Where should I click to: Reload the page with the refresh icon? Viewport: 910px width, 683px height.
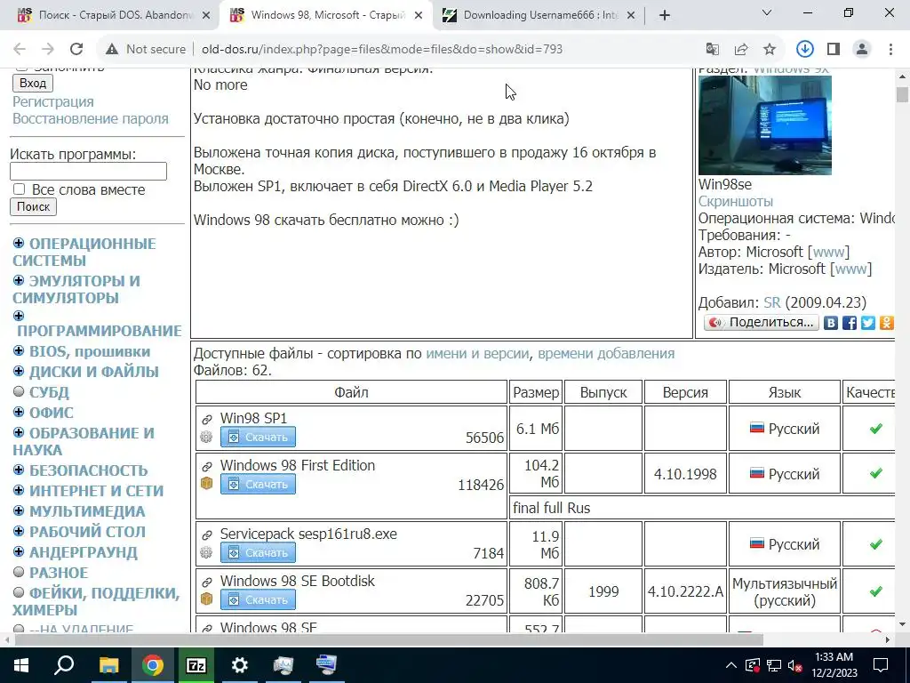(76, 50)
